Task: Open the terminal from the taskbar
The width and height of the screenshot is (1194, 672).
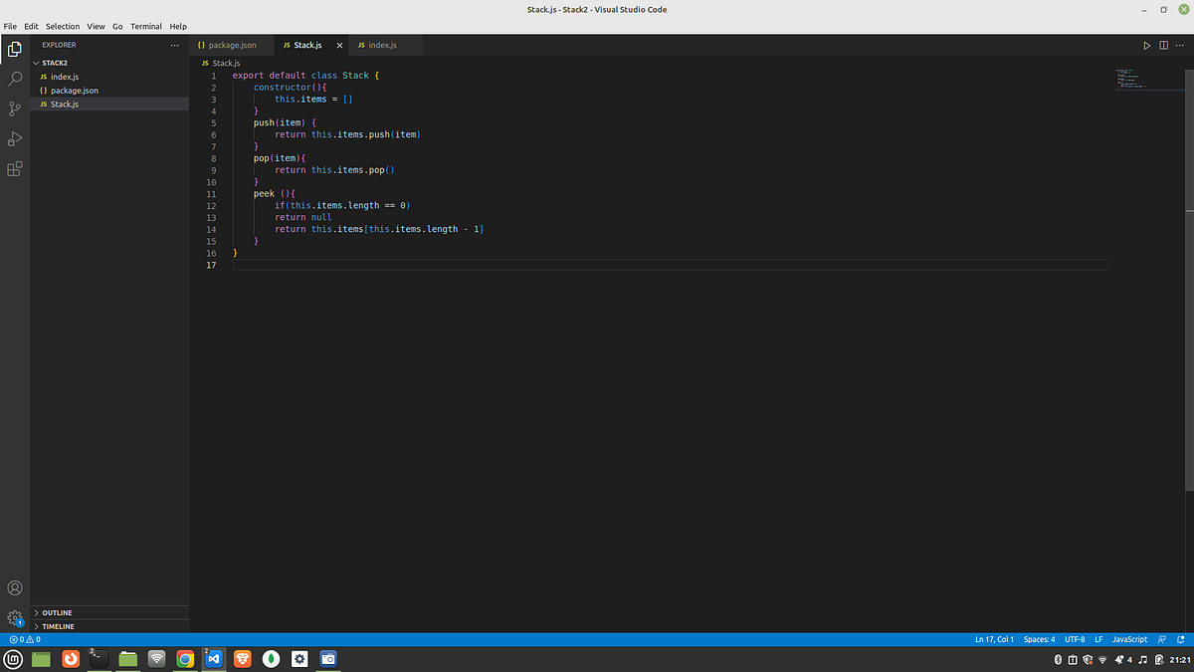Action: (99, 659)
